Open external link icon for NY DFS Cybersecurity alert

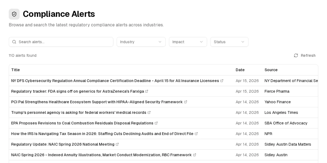222,81
